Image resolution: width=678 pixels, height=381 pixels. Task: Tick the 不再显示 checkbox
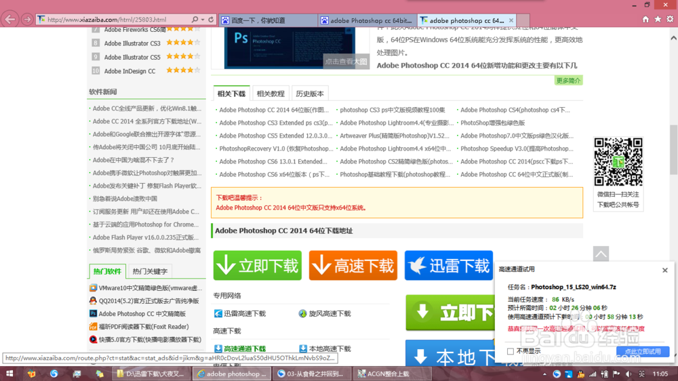pyautogui.click(x=511, y=351)
